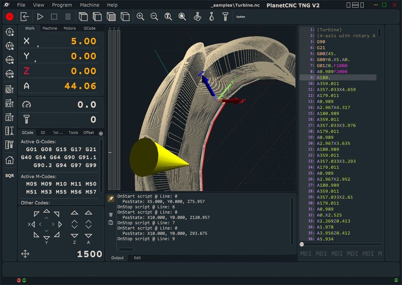Click the MDI command input field
This screenshot has width=402, height=285.
pyautogui.click(x=341, y=253)
